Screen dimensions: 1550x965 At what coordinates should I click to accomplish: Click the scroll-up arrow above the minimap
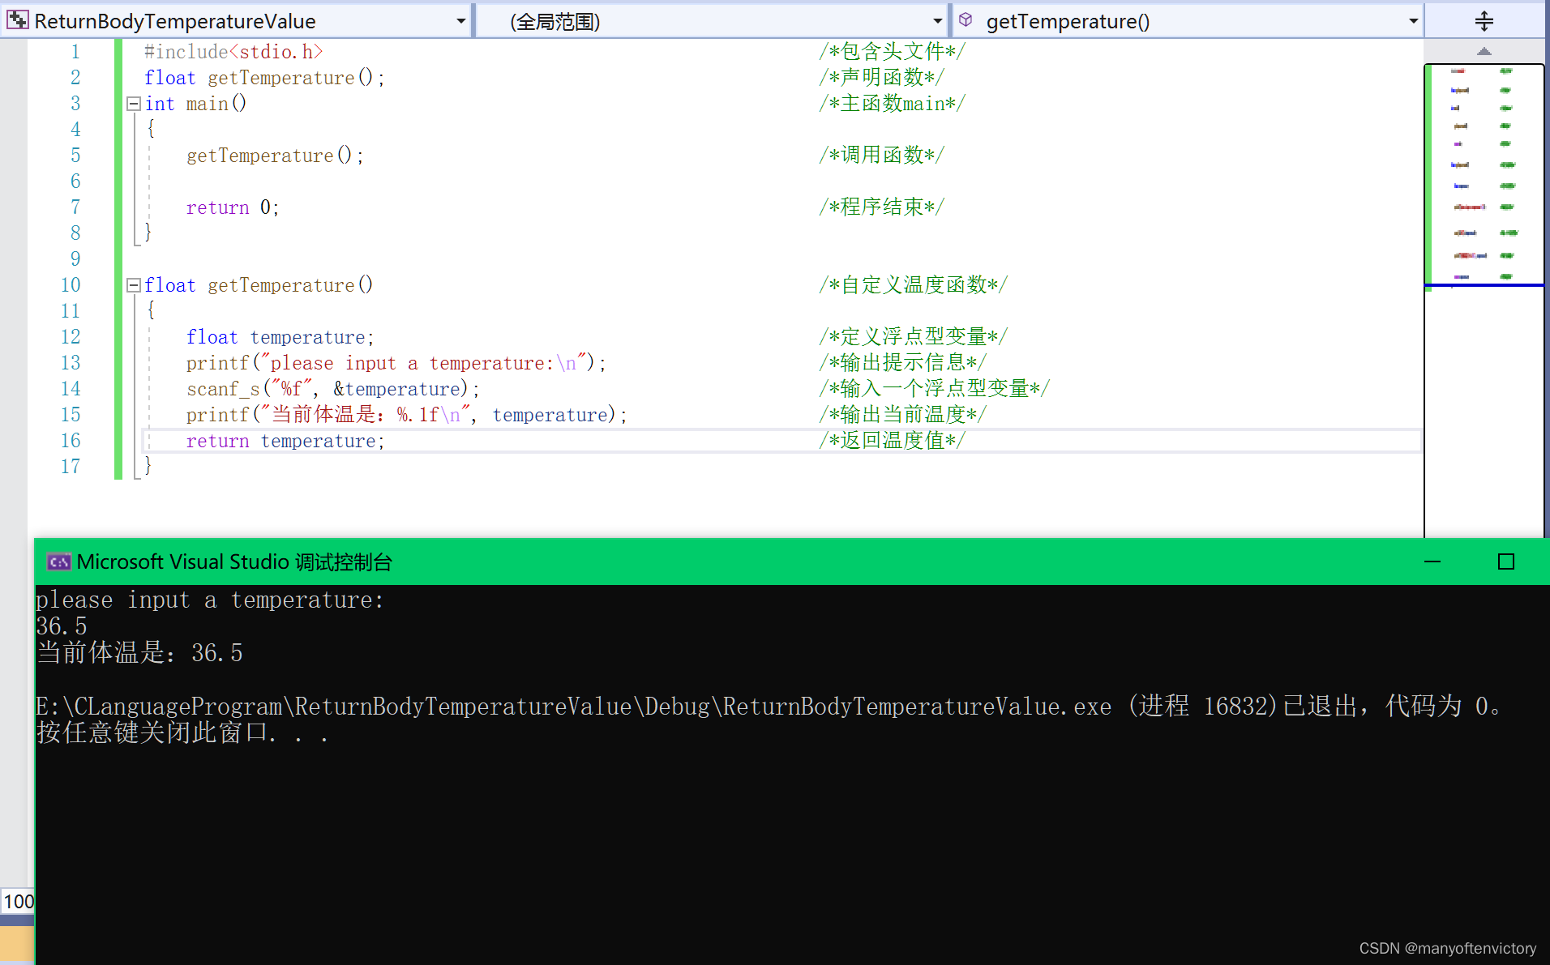pos(1484,51)
